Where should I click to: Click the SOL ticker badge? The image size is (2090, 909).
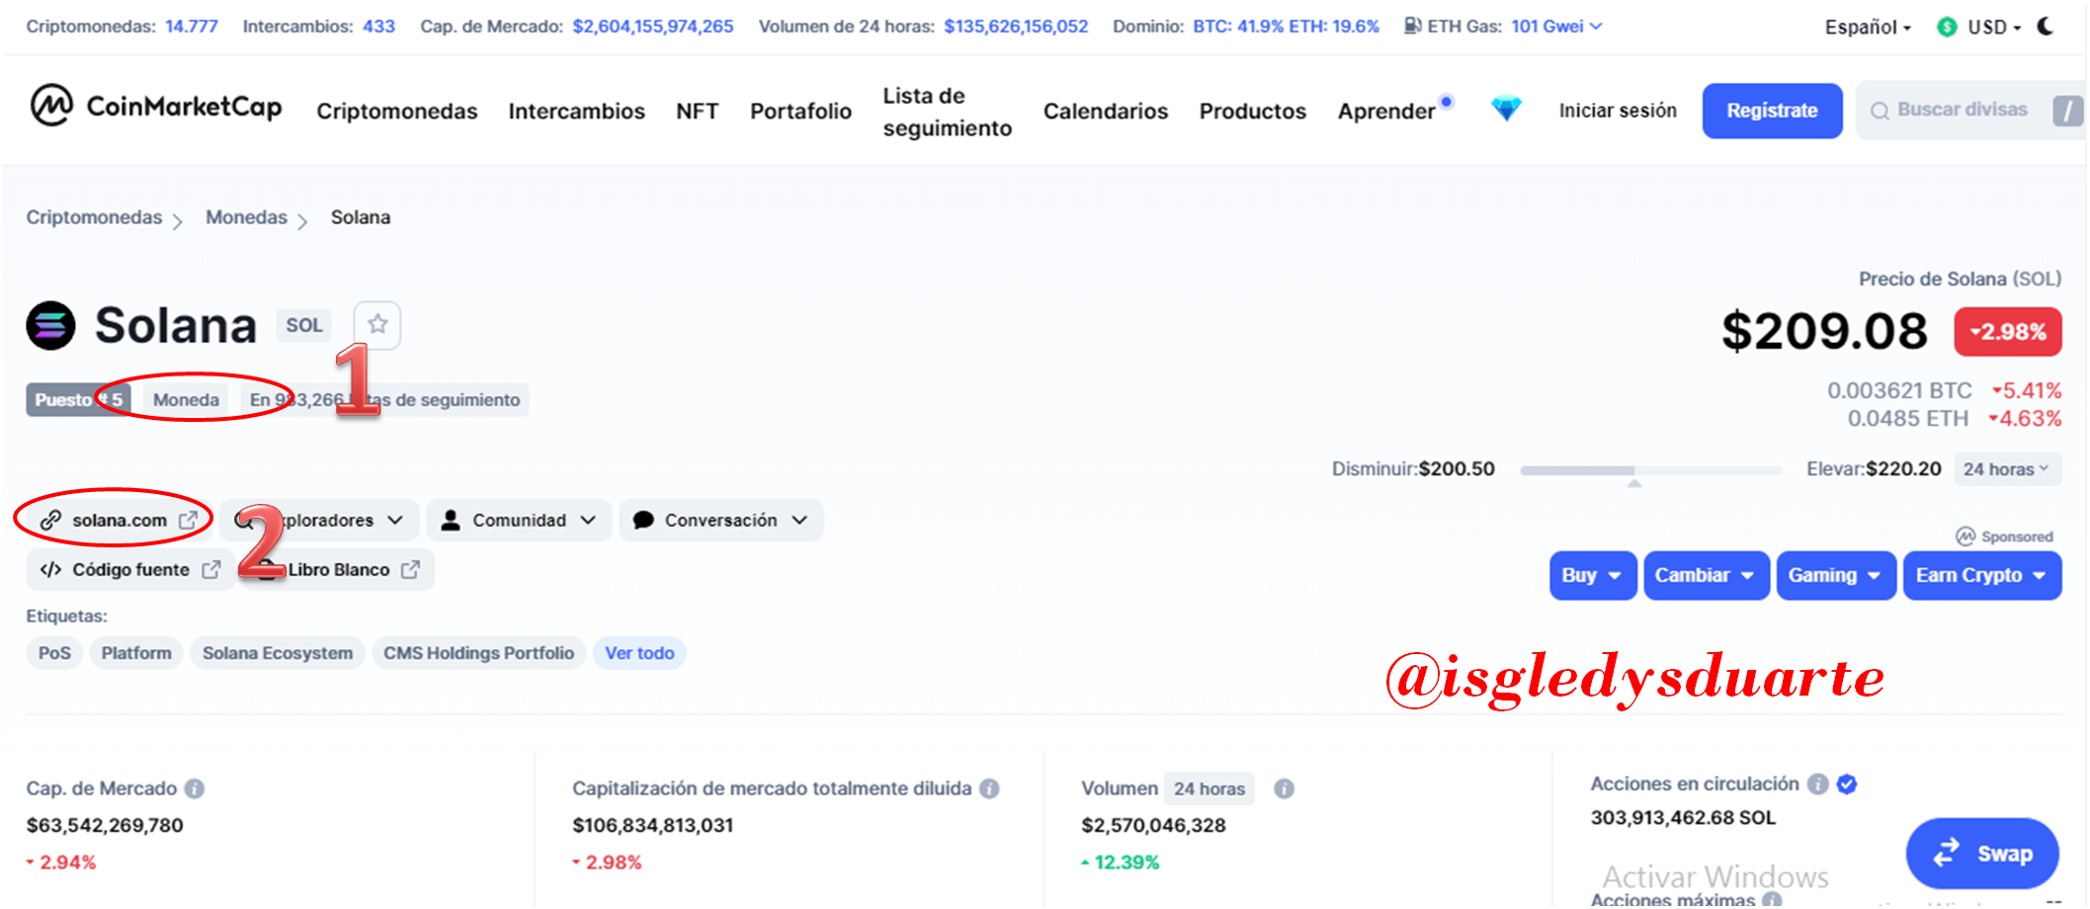pyautogui.click(x=304, y=325)
